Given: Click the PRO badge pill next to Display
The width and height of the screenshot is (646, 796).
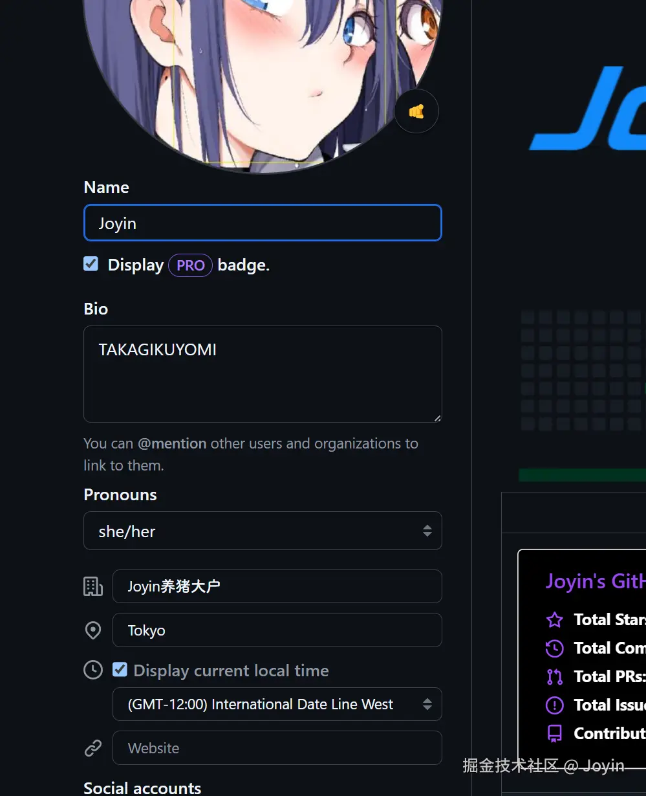Looking at the screenshot, I should point(190,265).
